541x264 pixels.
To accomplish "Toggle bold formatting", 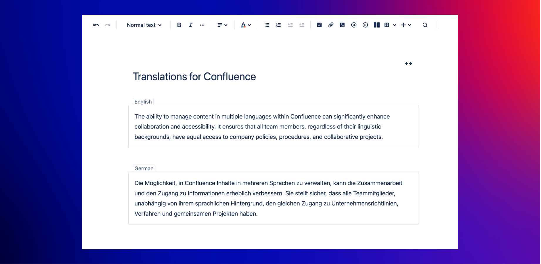I will point(179,25).
